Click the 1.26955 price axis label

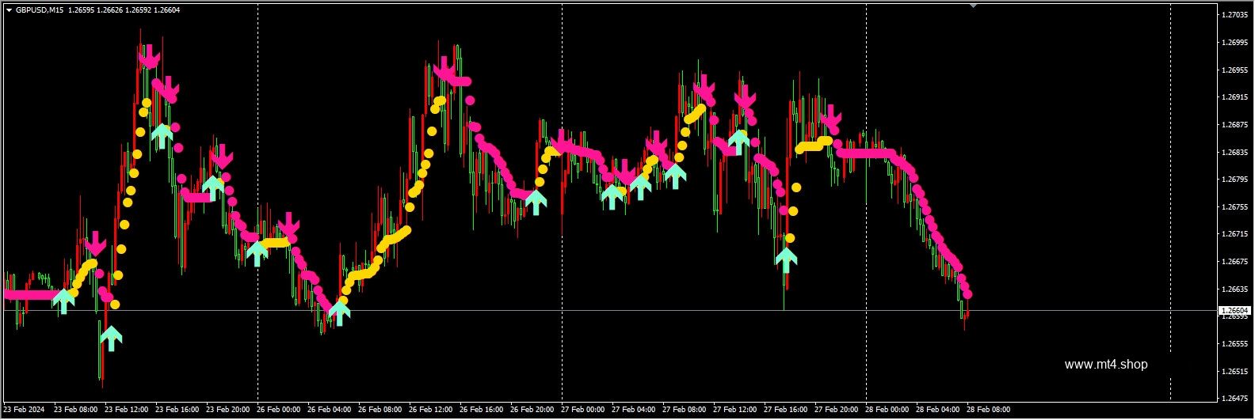coord(1235,70)
